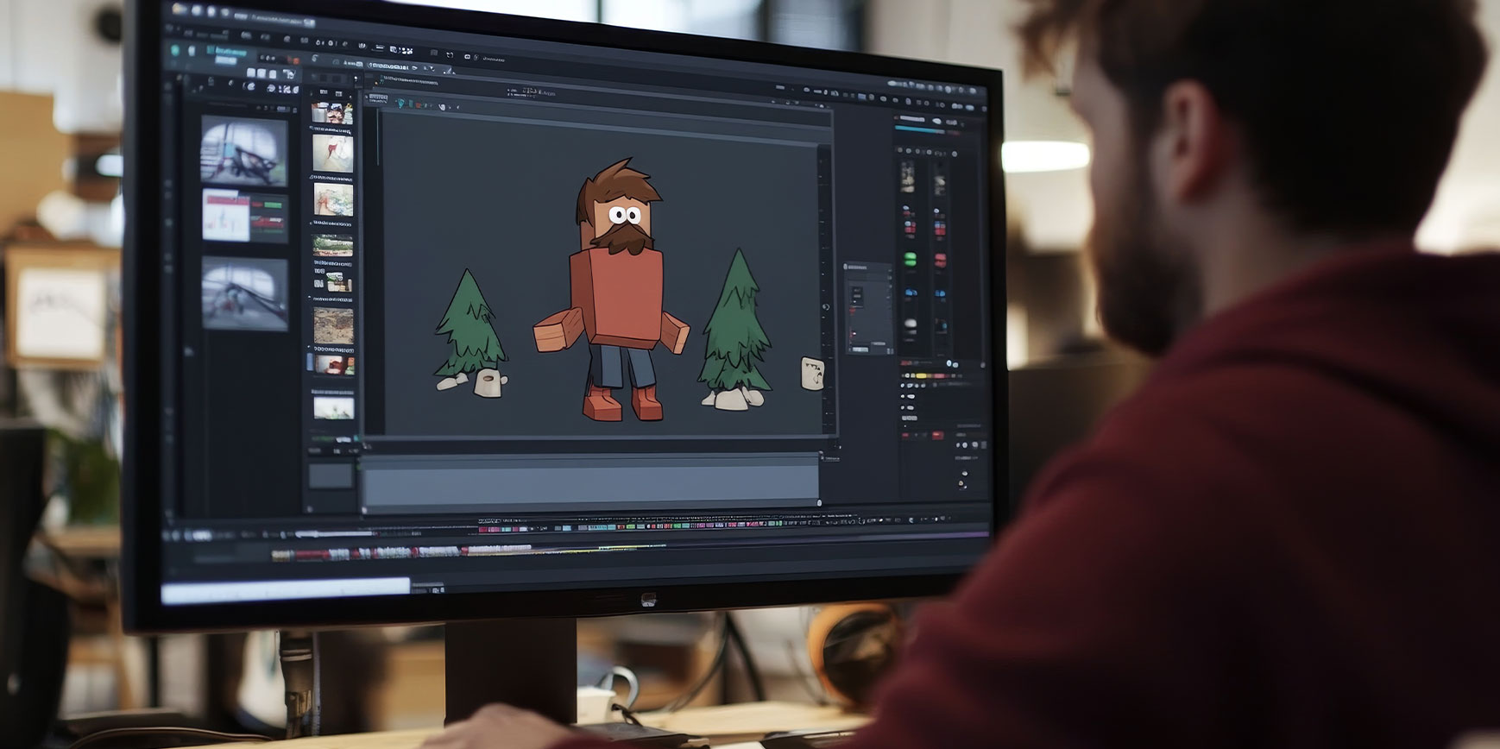Click the teal progress bar in right panel
The height and width of the screenshot is (749, 1500).
pos(921,130)
